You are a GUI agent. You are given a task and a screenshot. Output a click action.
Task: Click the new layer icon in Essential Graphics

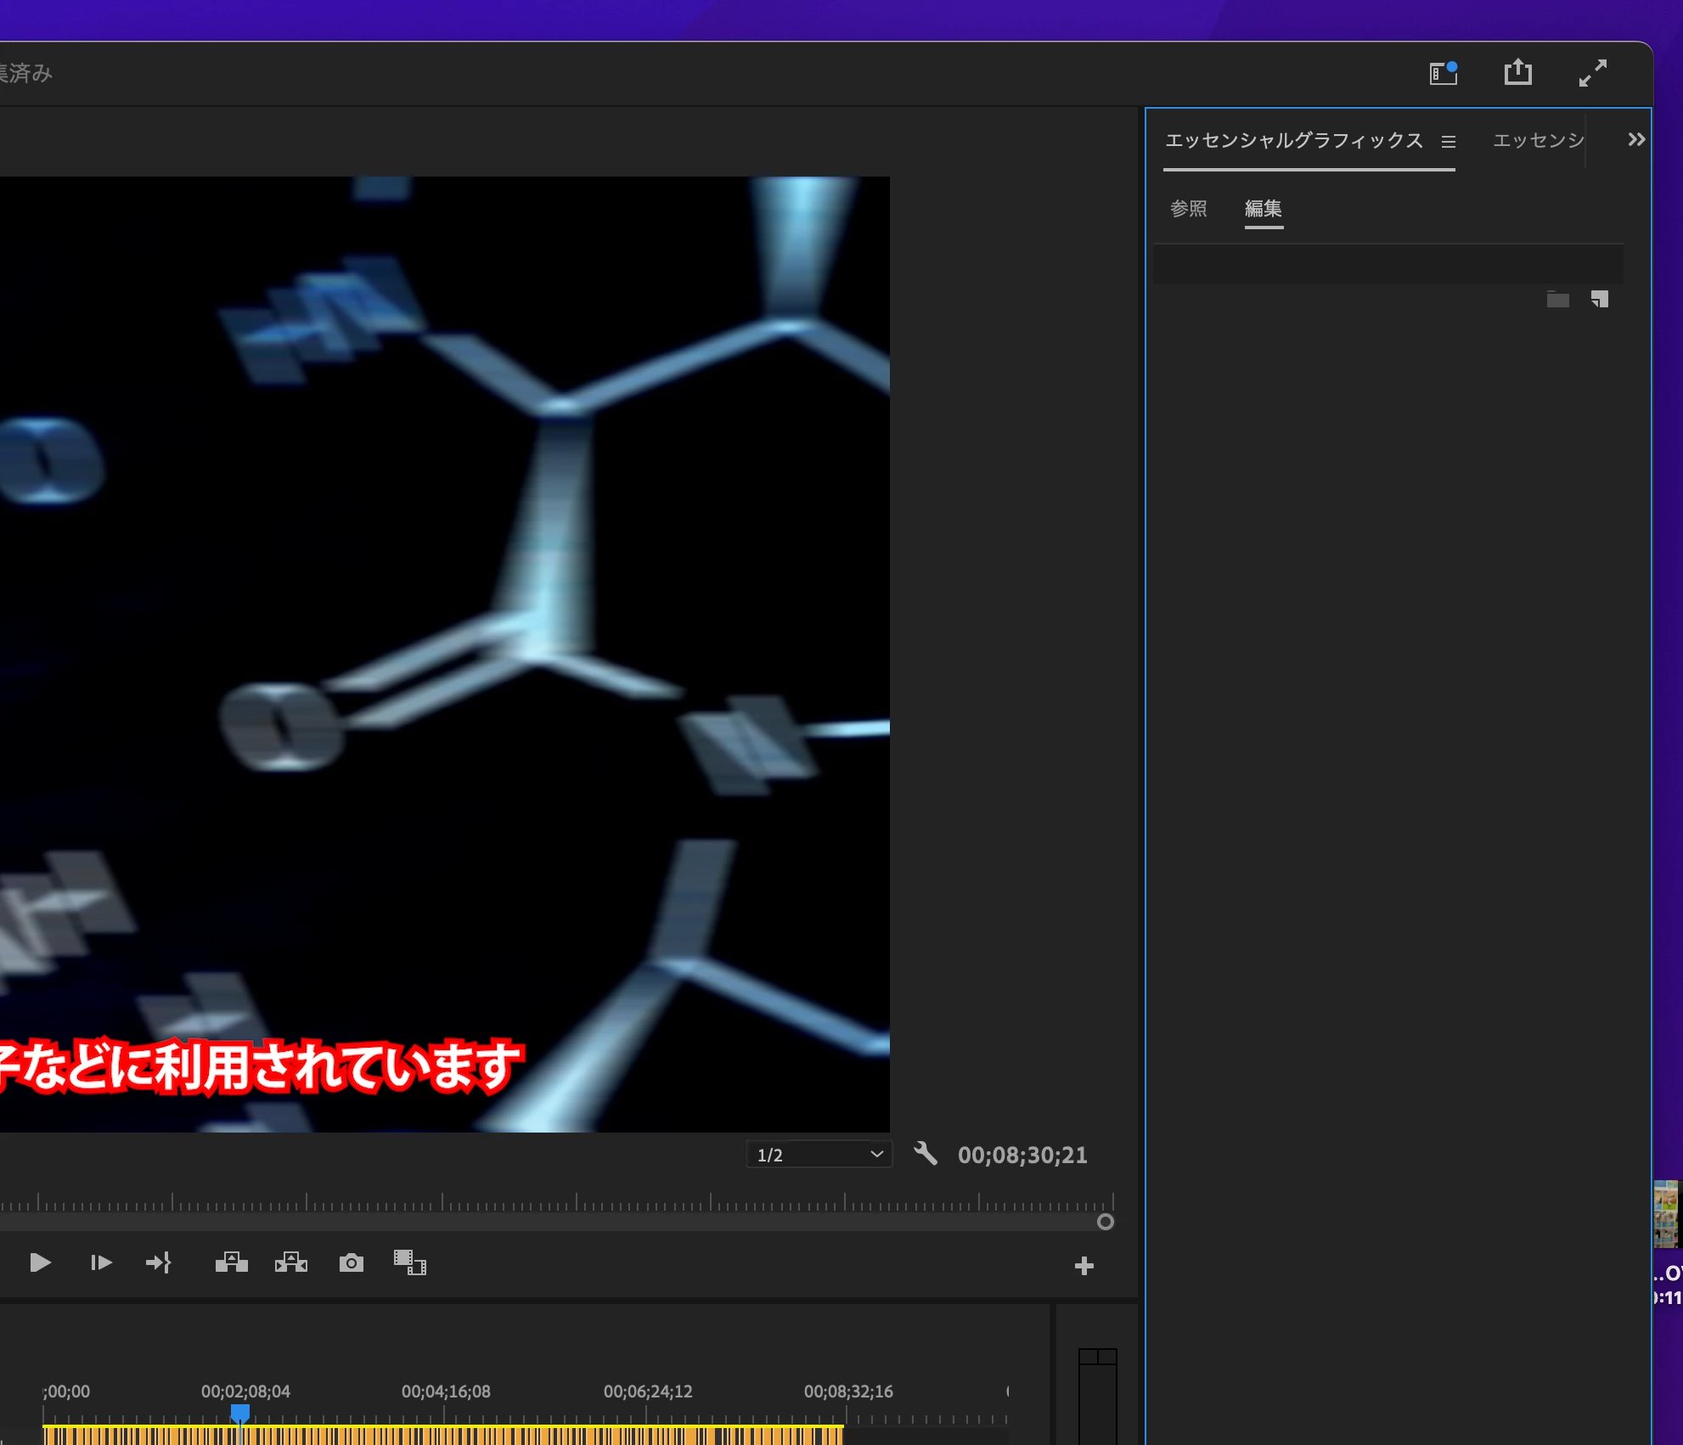point(1600,299)
